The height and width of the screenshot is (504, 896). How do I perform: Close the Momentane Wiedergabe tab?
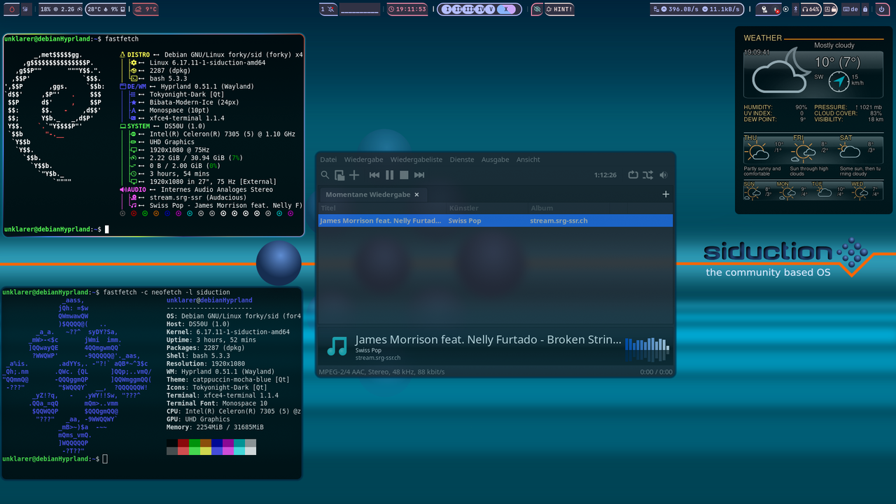(416, 195)
